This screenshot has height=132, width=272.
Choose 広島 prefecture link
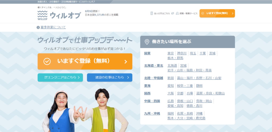click(171, 101)
